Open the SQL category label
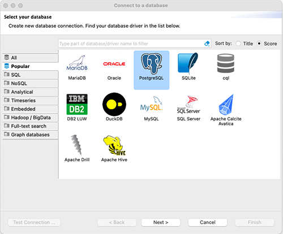 point(16,75)
